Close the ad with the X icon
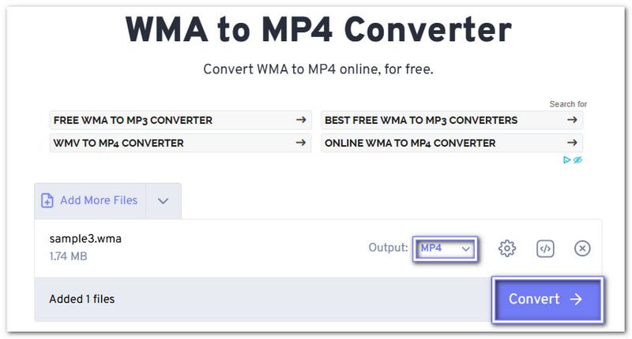 point(578,160)
